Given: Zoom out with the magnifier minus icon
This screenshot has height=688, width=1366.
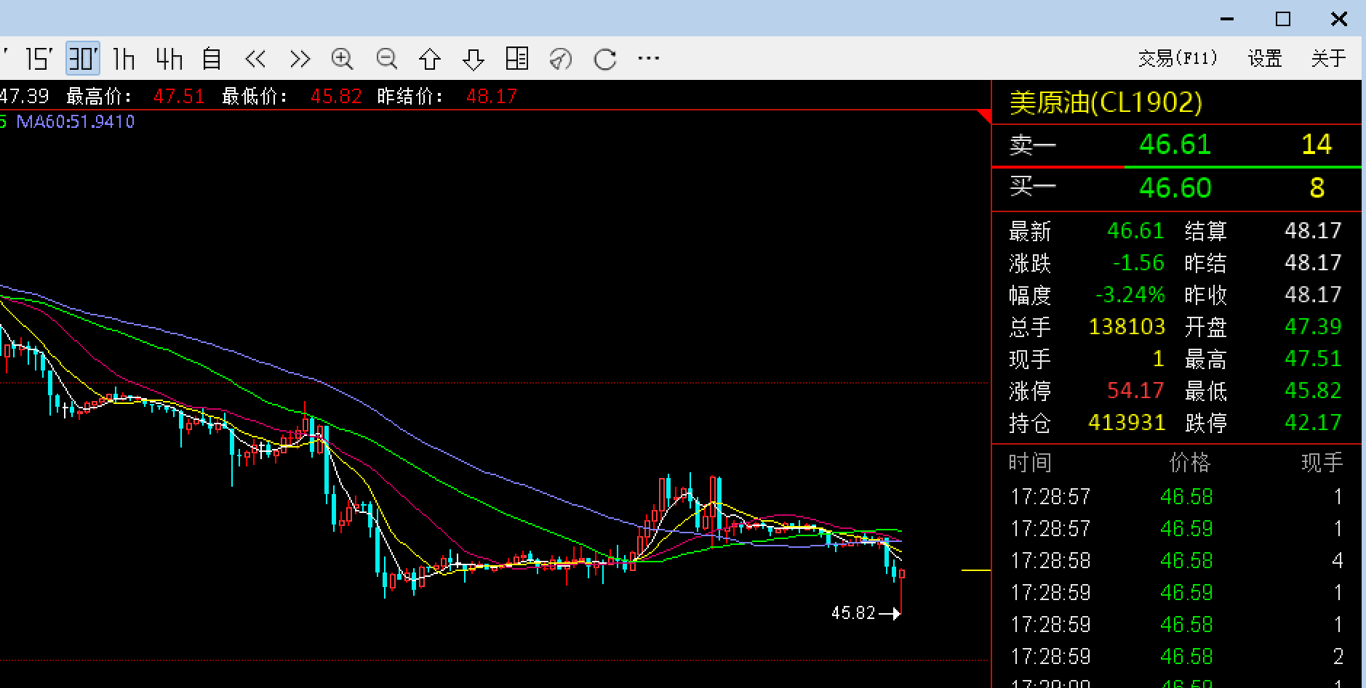Looking at the screenshot, I should 386,59.
